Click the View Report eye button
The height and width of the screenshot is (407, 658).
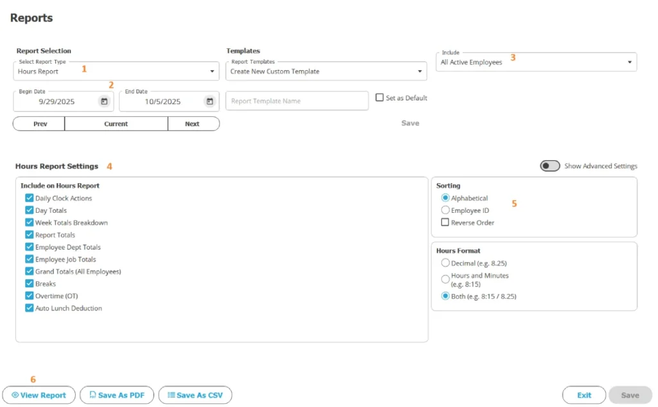39,395
